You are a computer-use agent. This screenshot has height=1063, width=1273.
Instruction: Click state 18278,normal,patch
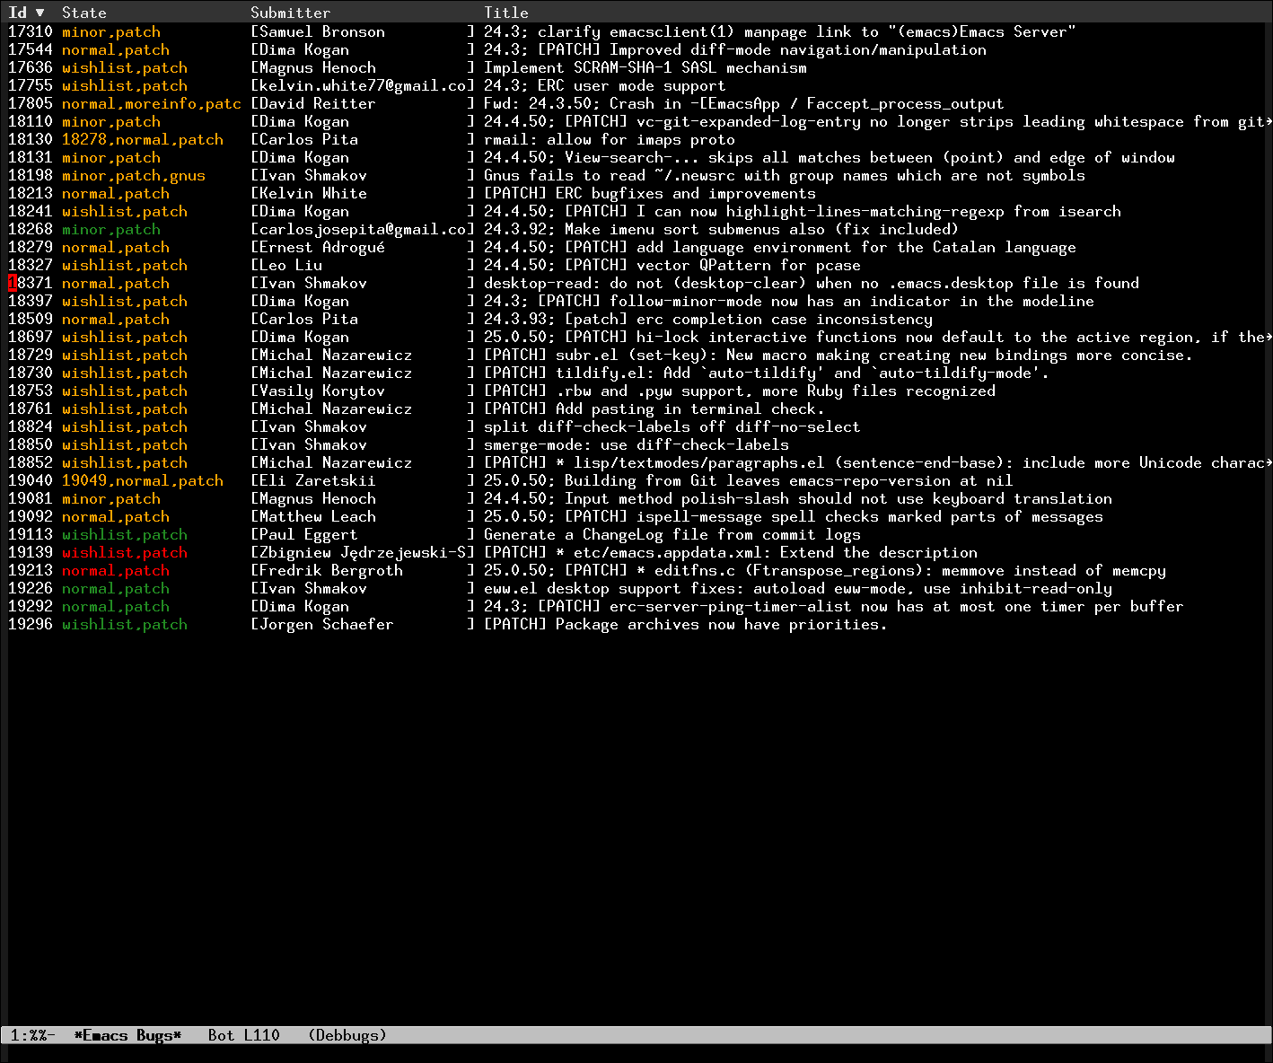pos(143,139)
